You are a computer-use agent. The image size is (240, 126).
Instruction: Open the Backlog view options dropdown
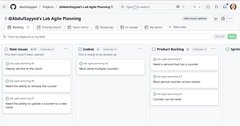click(28, 27)
